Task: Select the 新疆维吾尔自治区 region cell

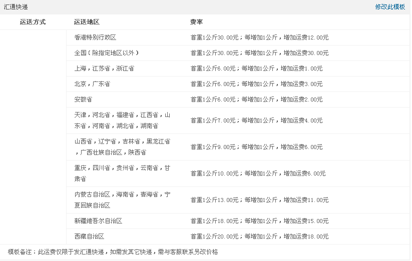Action: (98, 221)
